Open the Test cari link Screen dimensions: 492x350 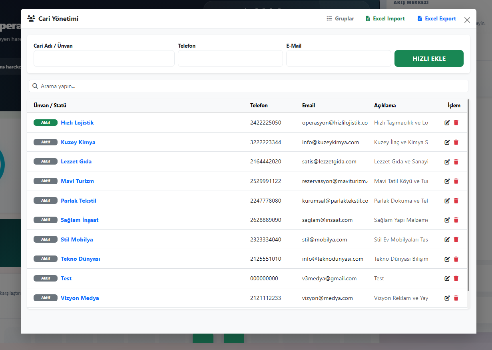point(66,278)
